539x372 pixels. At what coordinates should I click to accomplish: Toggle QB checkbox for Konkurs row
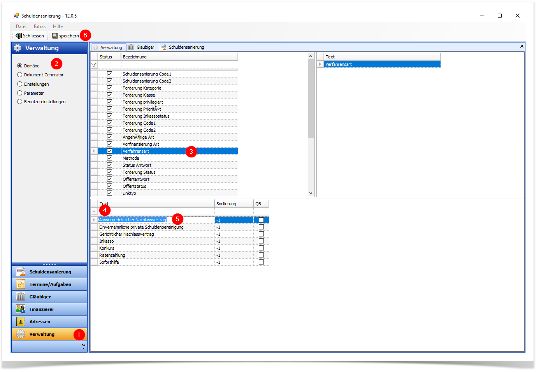(x=261, y=248)
